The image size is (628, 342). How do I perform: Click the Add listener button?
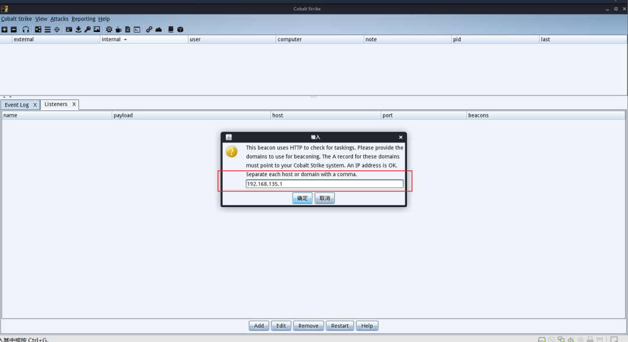pos(259,326)
